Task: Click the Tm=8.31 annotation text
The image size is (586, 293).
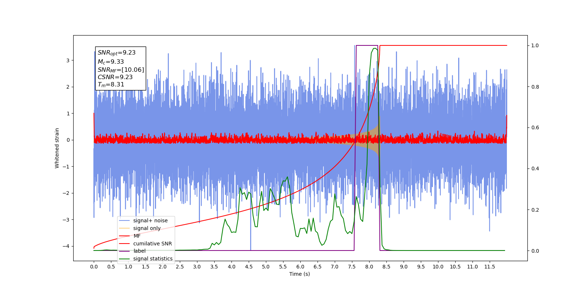Action: [x=111, y=85]
